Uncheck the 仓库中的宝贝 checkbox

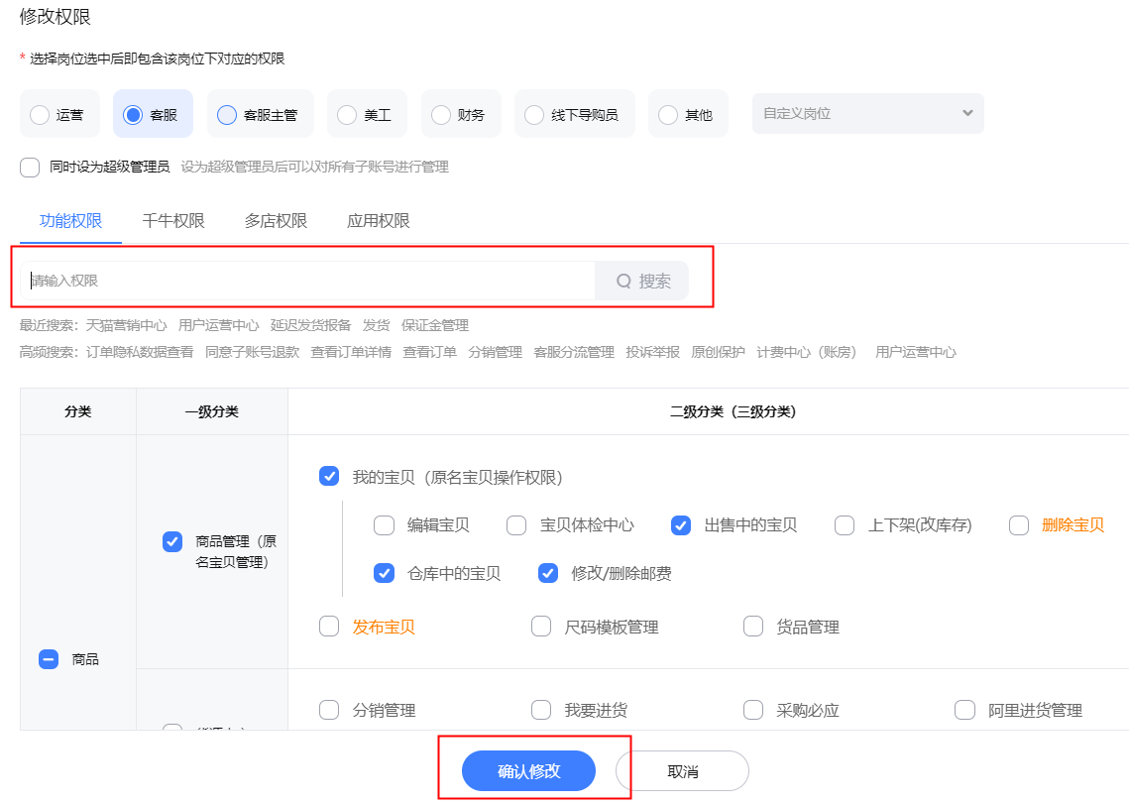(384, 573)
